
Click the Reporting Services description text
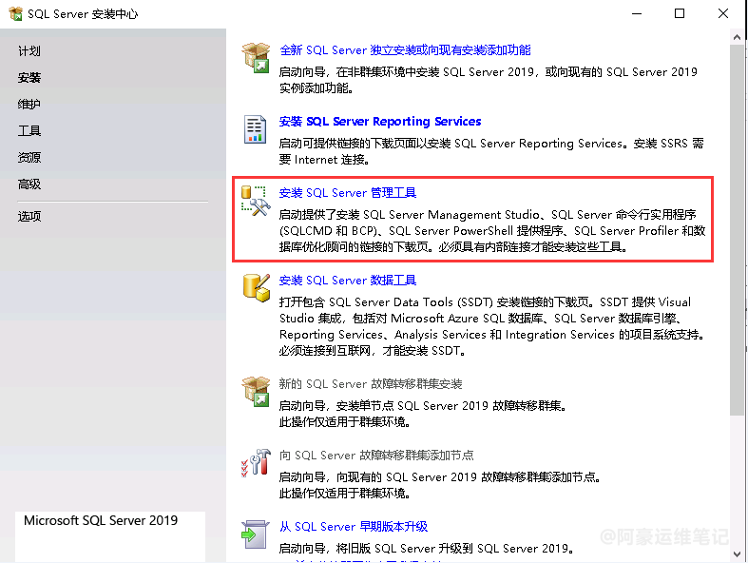click(491, 151)
